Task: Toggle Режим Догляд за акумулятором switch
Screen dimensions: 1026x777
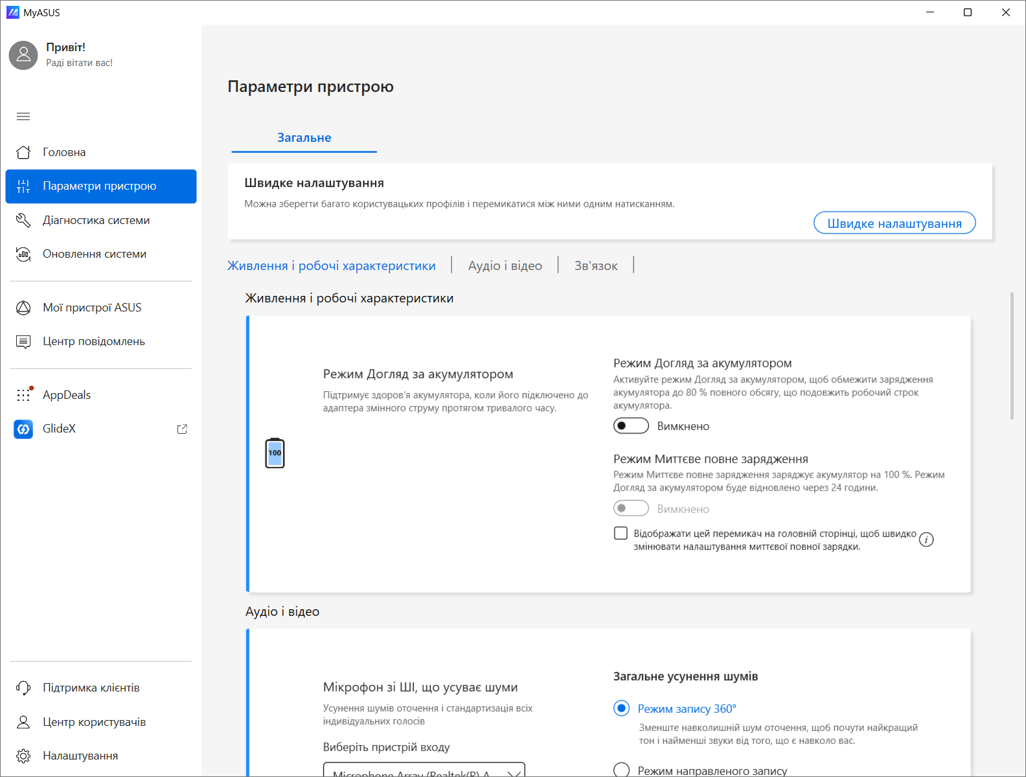Action: point(631,426)
